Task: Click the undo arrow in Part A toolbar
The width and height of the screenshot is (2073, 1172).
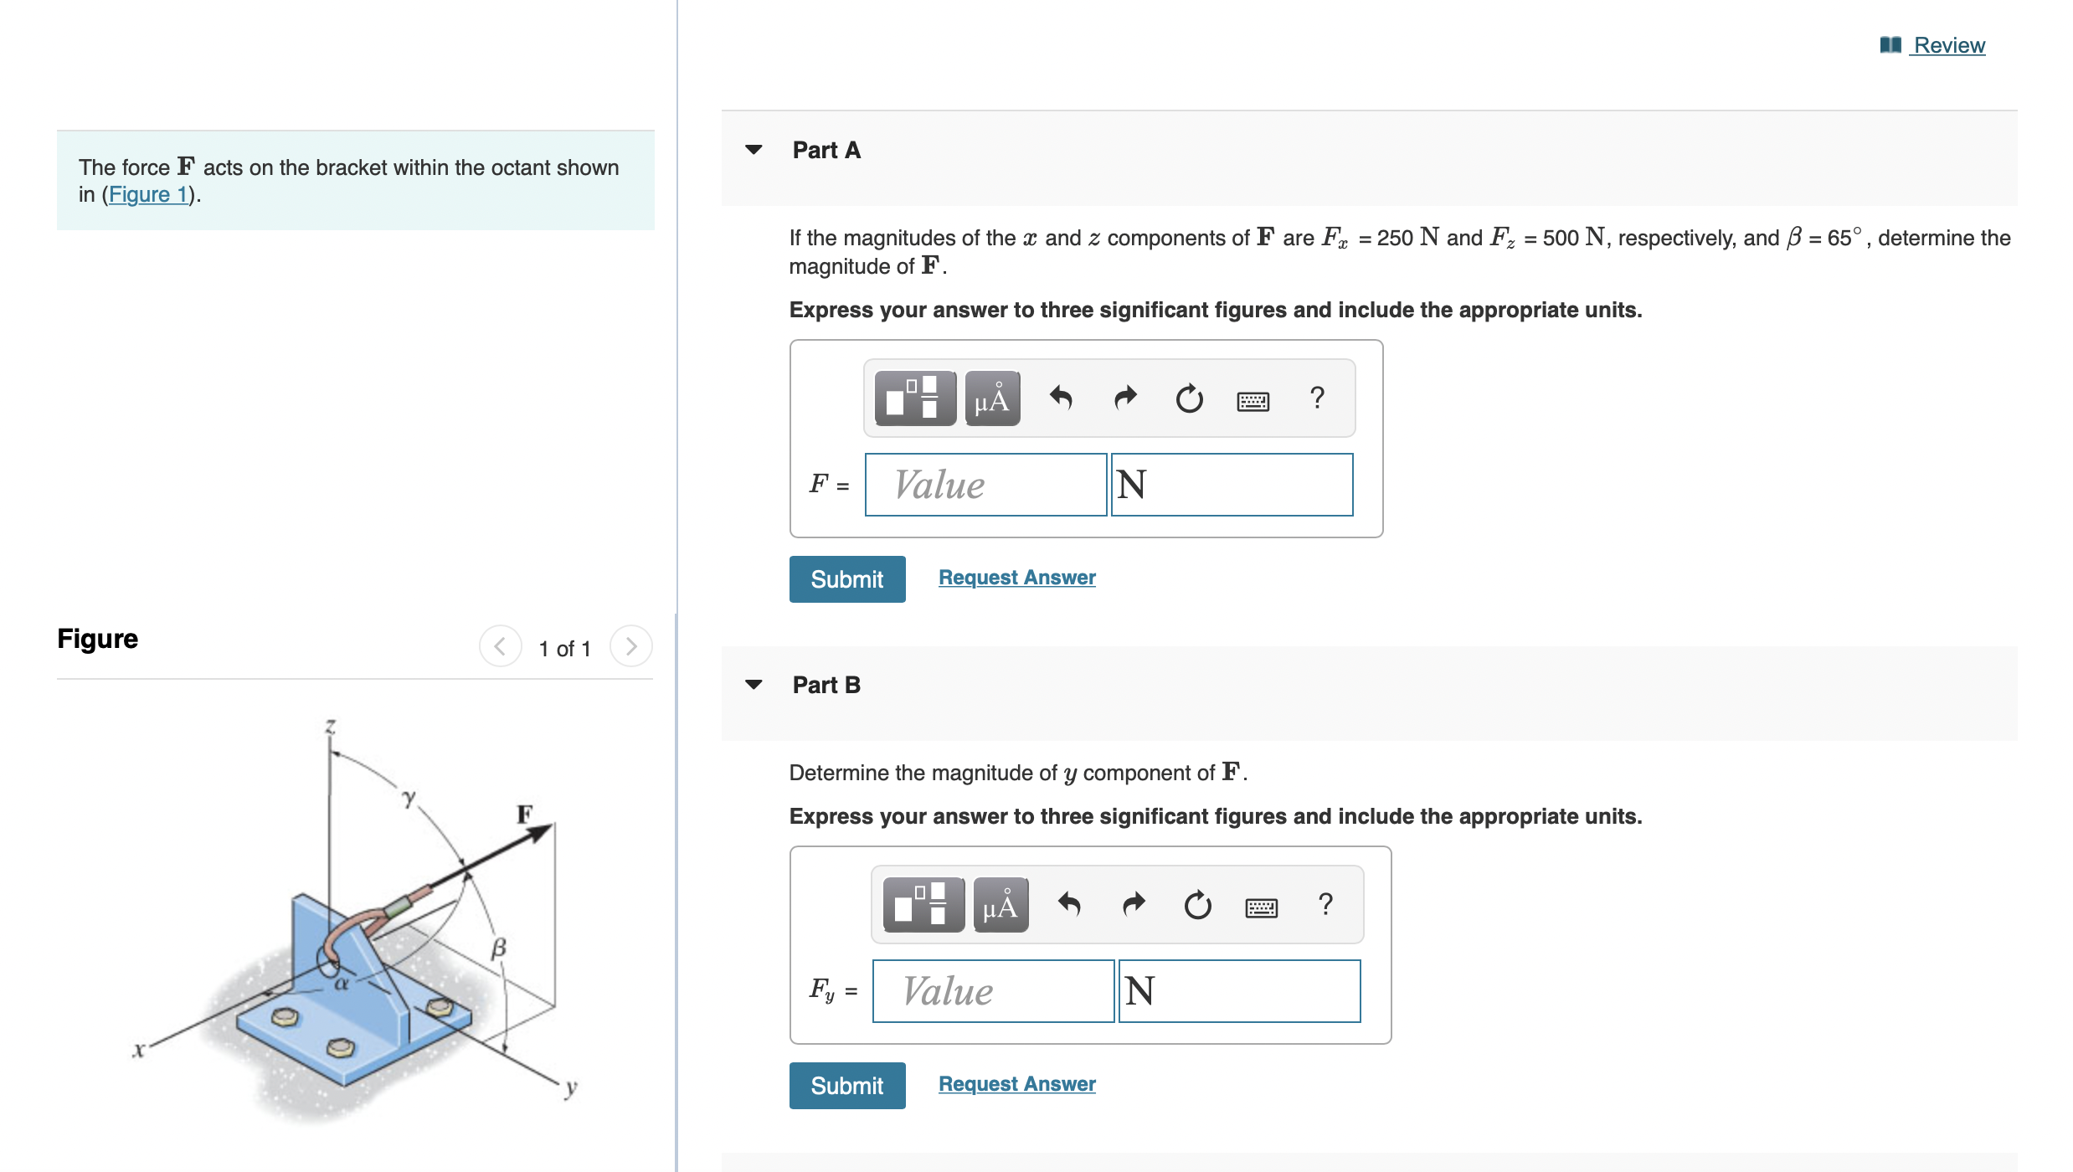Action: 1063,398
